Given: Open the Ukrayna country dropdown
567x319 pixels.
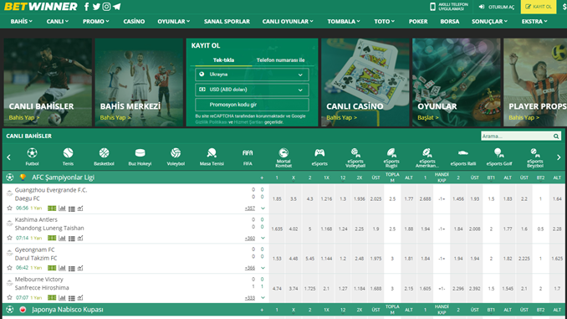Looking at the screenshot, I should coord(252,75).
